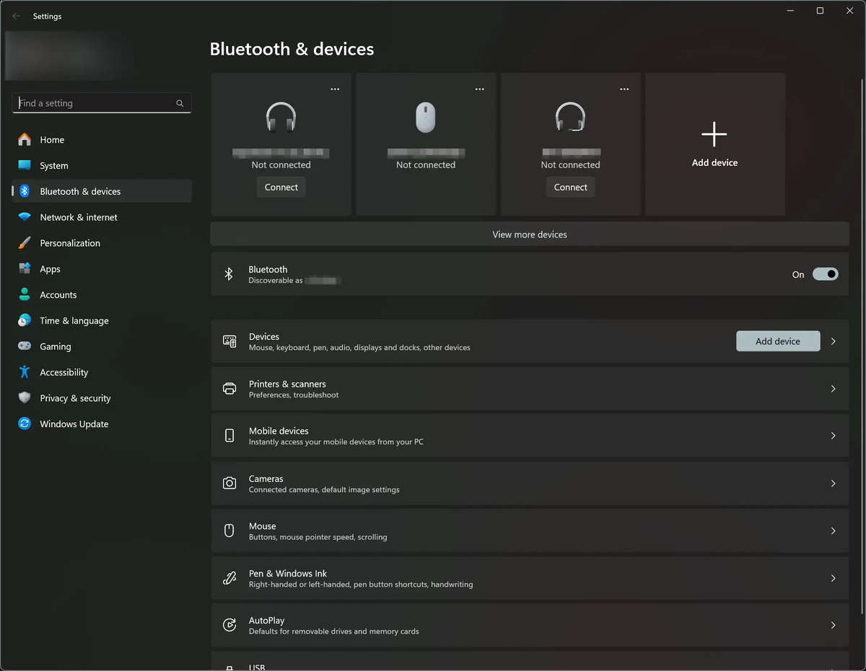Click the back arrow in the title bar
The image size is (866, 671).
point(16,16)
